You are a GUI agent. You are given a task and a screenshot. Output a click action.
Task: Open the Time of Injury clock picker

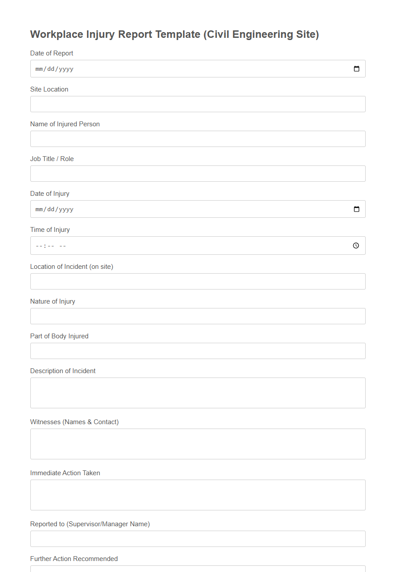356,246
